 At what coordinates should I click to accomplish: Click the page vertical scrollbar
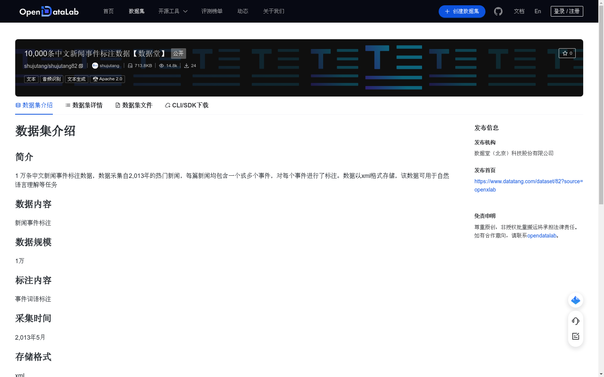point(601,106)
